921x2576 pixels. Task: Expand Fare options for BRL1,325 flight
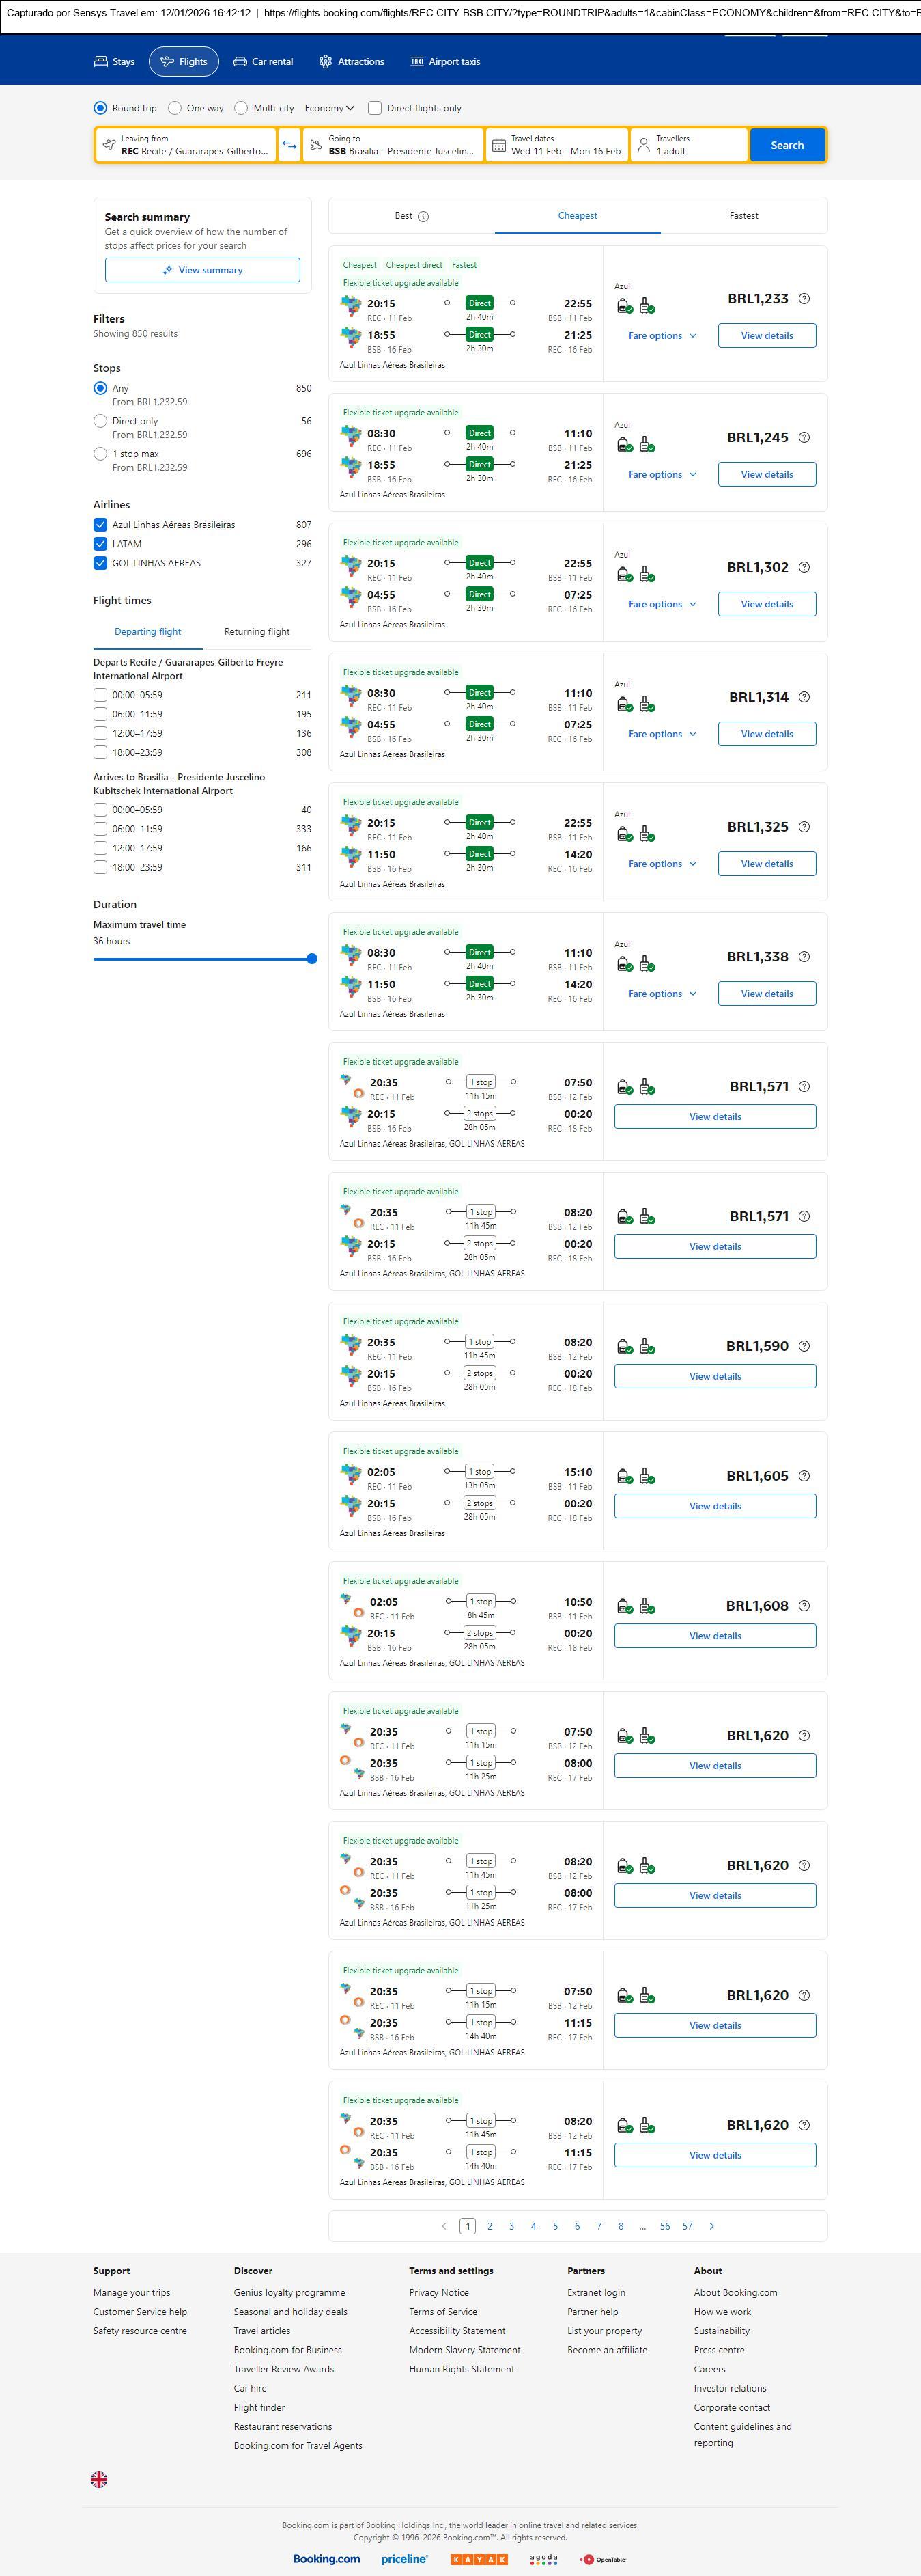tap(662, 864)
